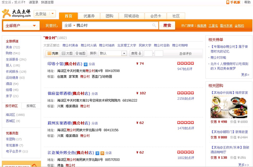Sort by cost with 费用 button

136,53
